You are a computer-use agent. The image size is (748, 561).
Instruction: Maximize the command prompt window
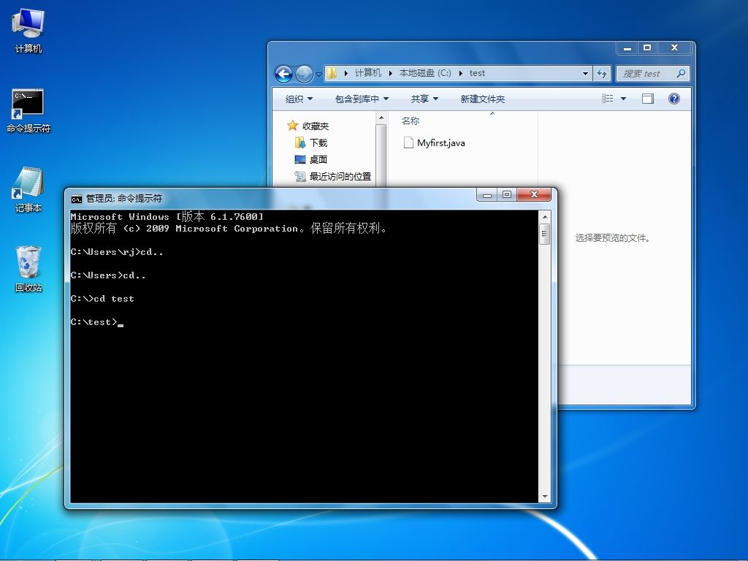point(507,194)
